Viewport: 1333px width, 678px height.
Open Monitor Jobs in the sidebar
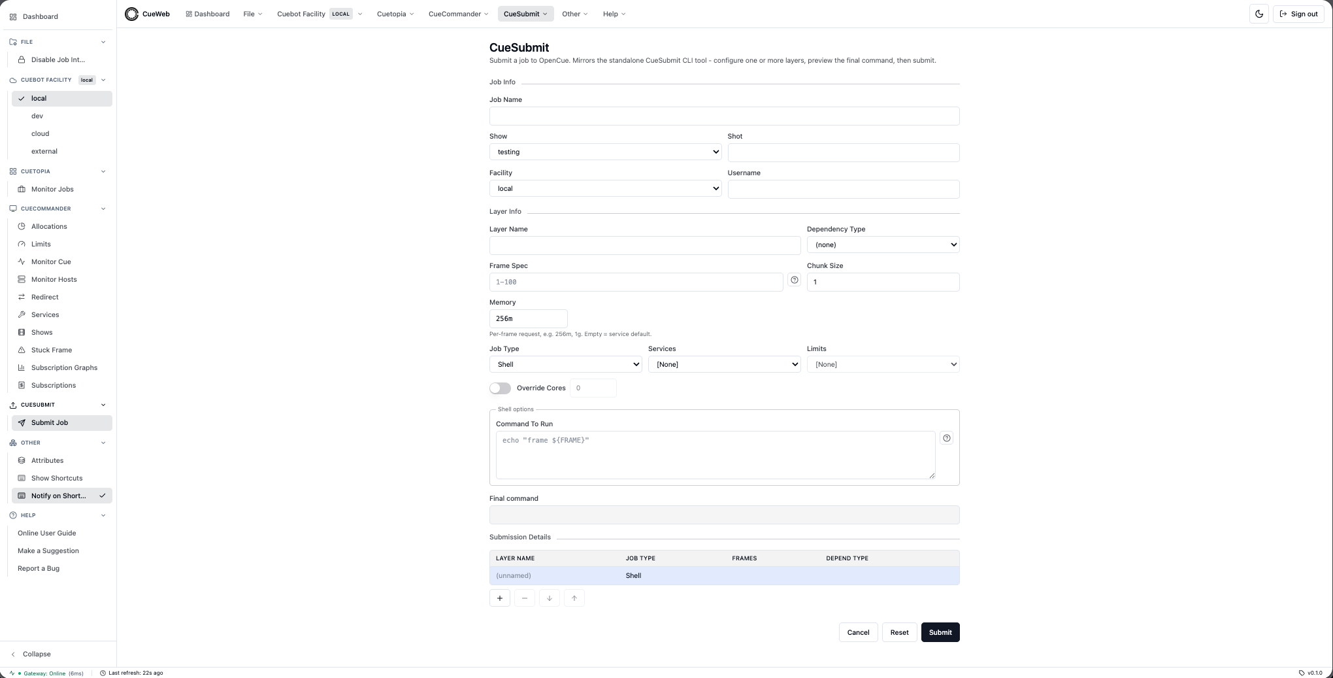click(x=62, y=189)
